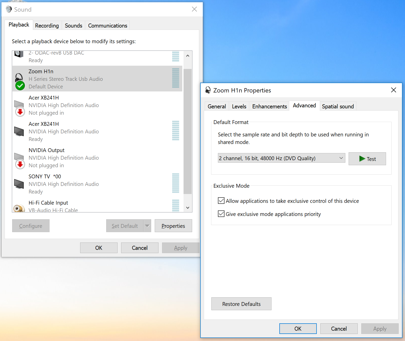Click the Set Default button
Image resolution: width=405 pixels, height=341 pixels.
click(x=125, y=226)
